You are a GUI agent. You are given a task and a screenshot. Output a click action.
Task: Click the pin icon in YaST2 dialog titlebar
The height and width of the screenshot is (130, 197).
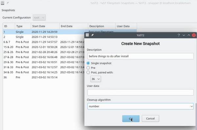pyautogui.click(x=92, y=35)
